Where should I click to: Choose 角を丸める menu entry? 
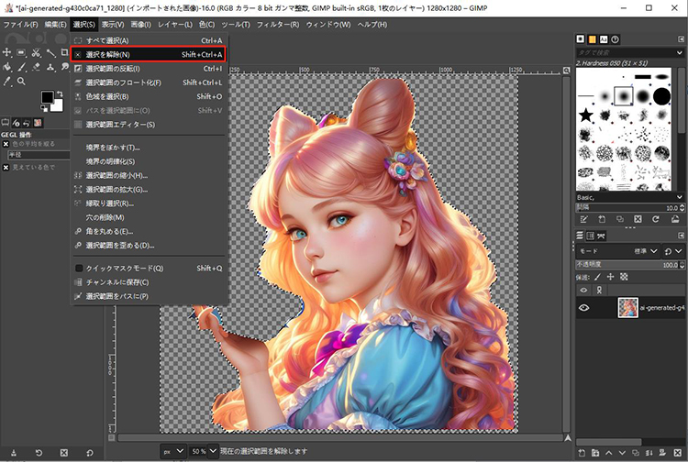coord(150,231)
